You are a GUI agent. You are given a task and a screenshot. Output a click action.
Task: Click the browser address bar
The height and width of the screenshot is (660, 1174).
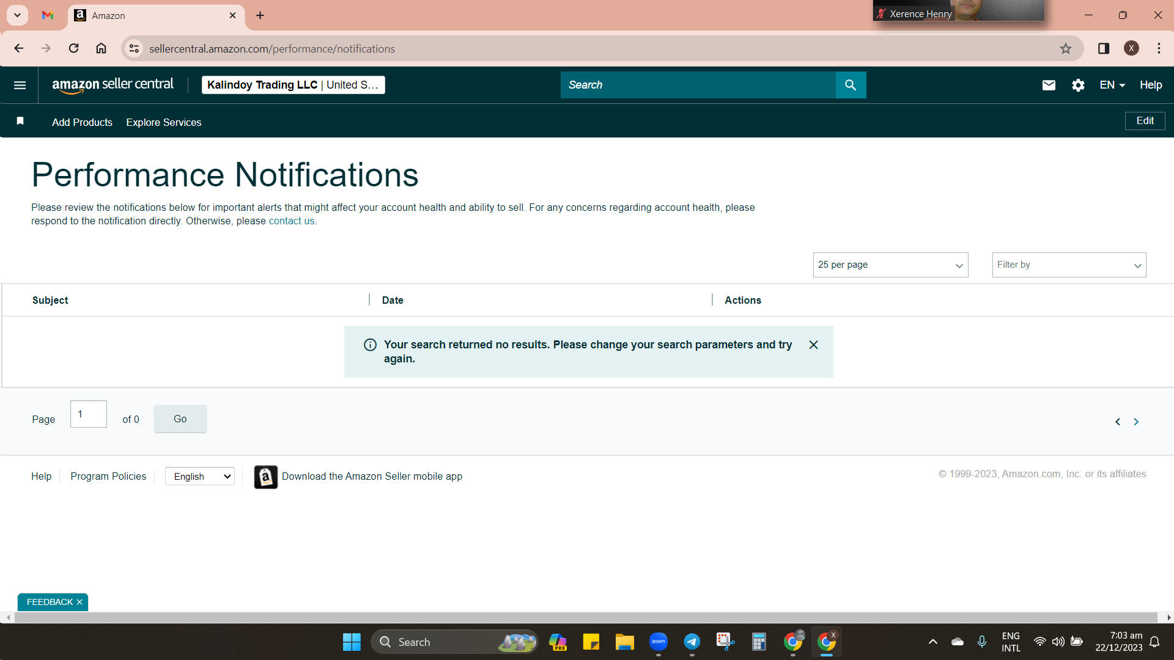tap(602, 48)
